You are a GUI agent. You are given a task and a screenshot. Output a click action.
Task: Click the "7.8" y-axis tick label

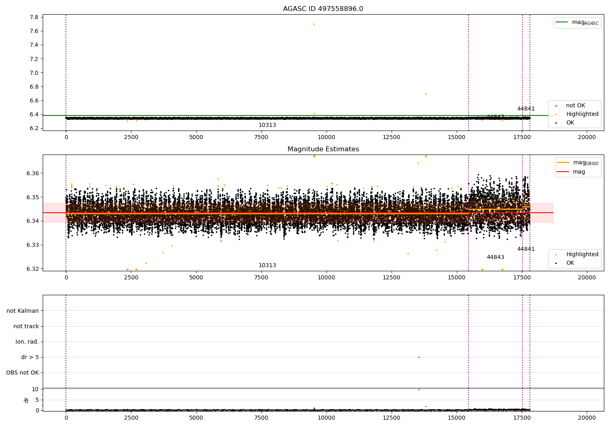point(34,17)
